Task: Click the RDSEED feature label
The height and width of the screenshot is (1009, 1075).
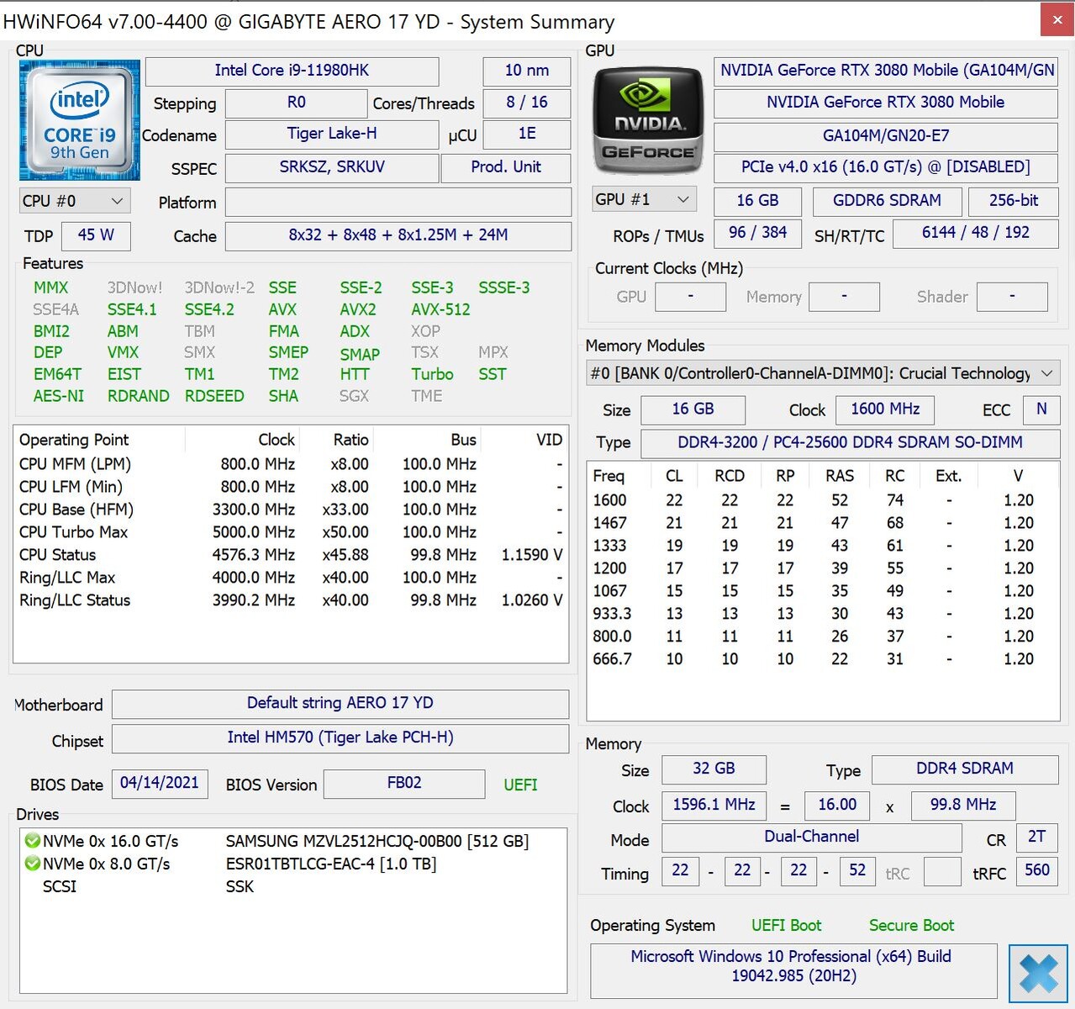Action: tap(214, 396)
